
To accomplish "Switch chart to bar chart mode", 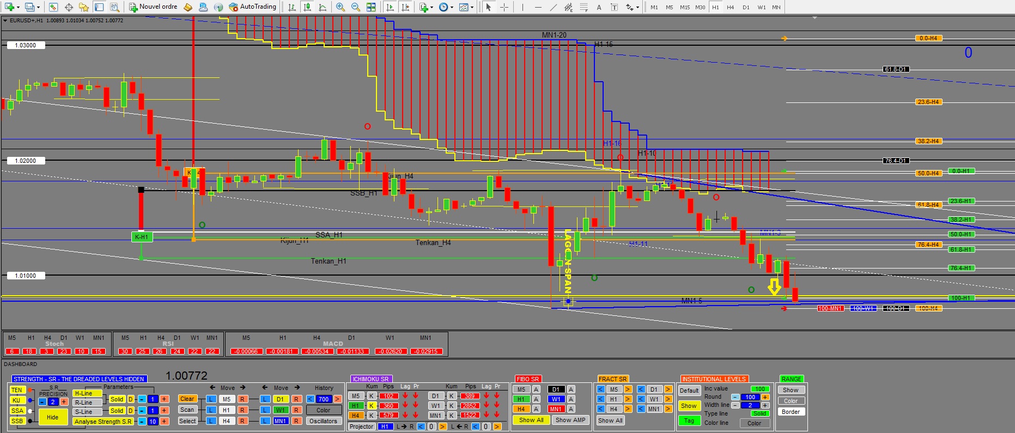I will [x=293, y=7].
